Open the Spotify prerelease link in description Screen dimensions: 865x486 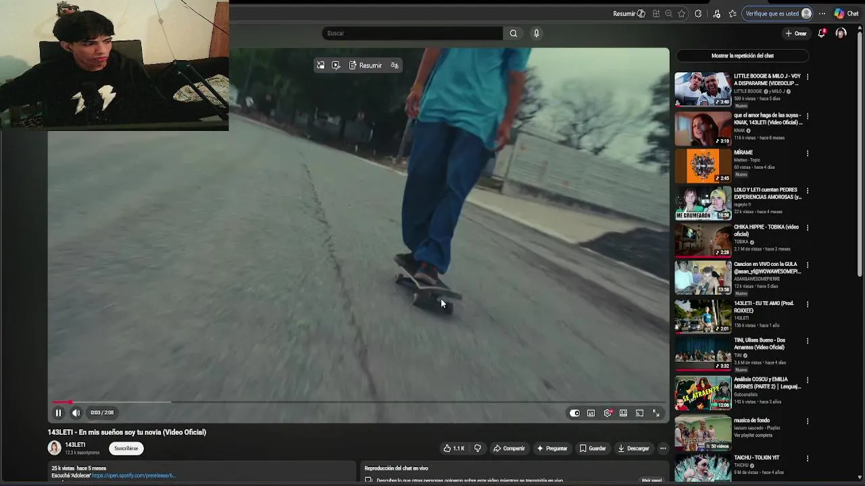[x=134, y=476]
